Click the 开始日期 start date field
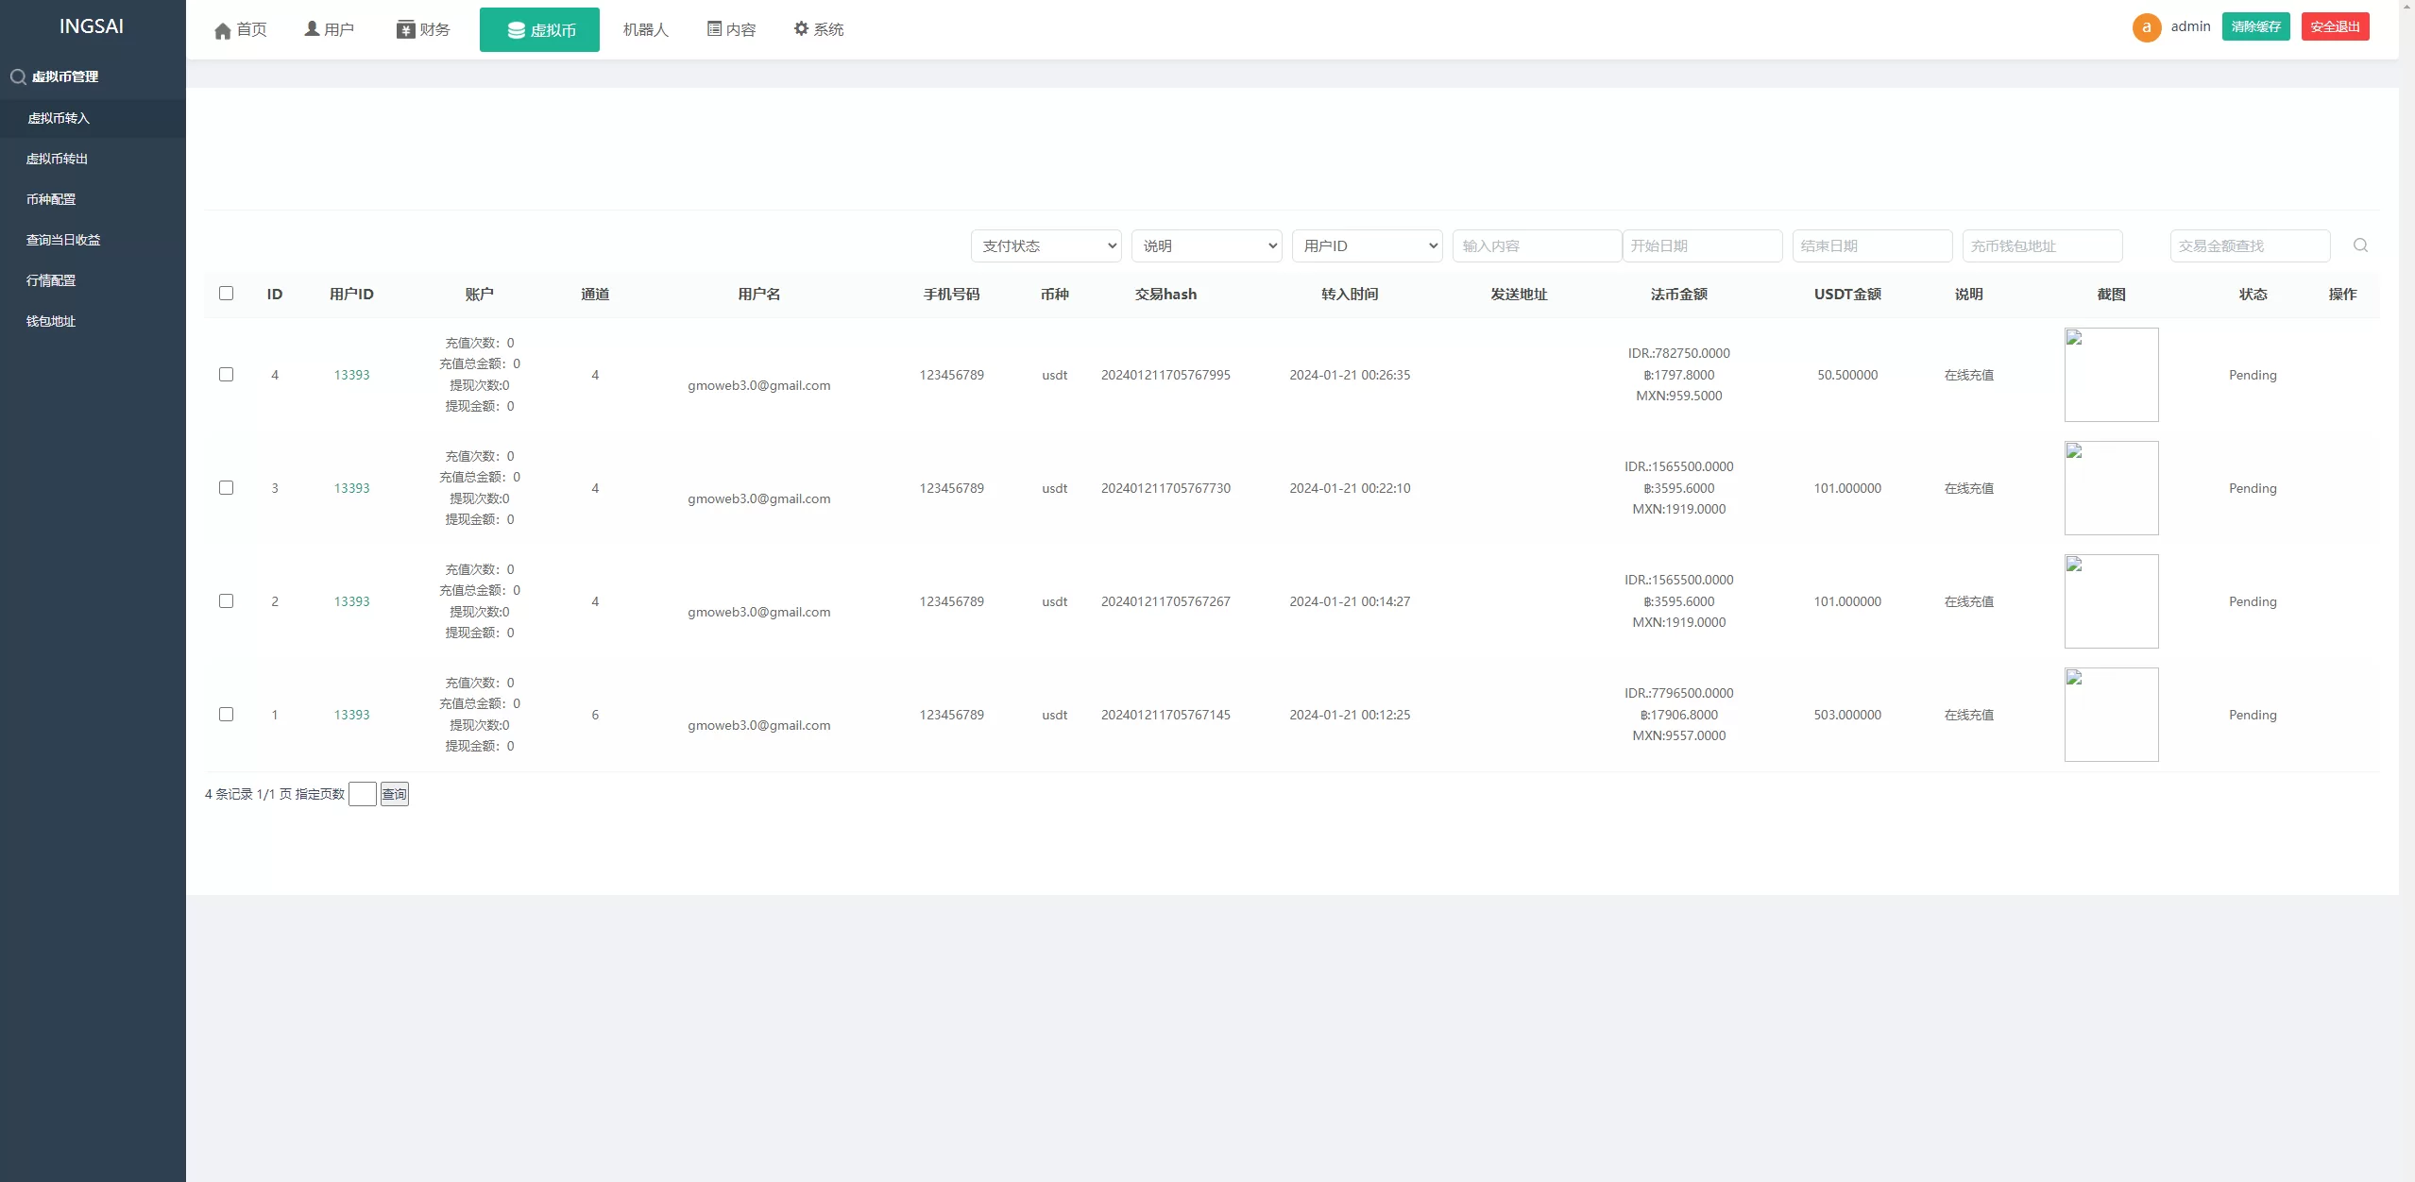This screenshot has width=2415, height=1182. pyautogui.click(x=1701, y=245)
